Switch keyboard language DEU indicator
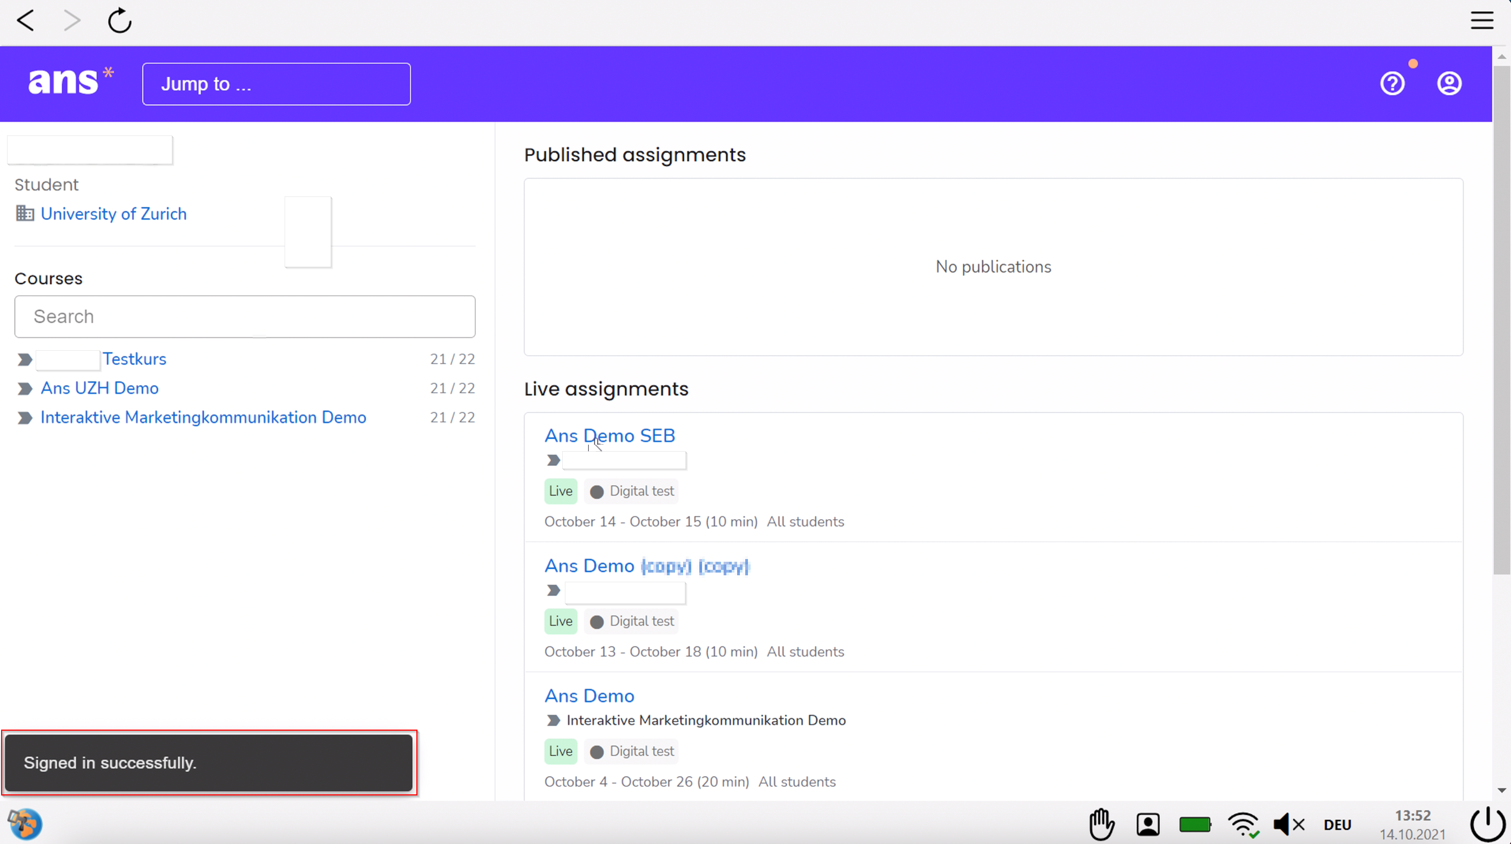 (1337, 825)
